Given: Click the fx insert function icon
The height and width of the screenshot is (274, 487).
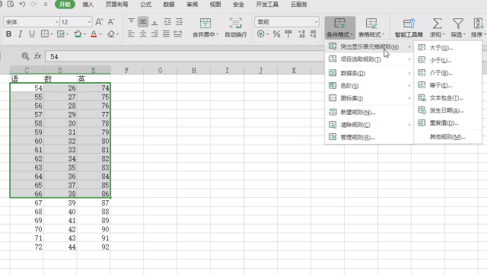Looking at the screenshot, I should (37, 56).
